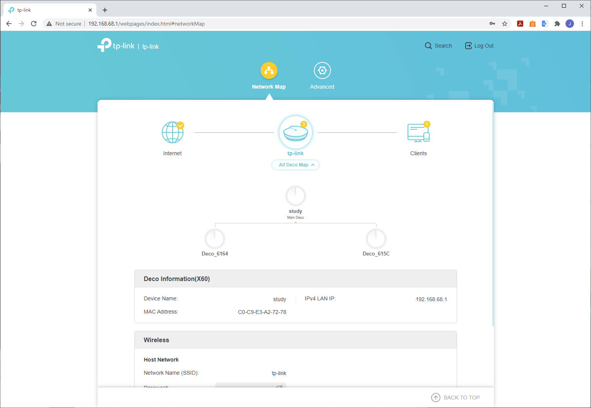This screenshot has height=408, width=591.
Task: Bookmark this page with star icon
Action: coord(505,24)
